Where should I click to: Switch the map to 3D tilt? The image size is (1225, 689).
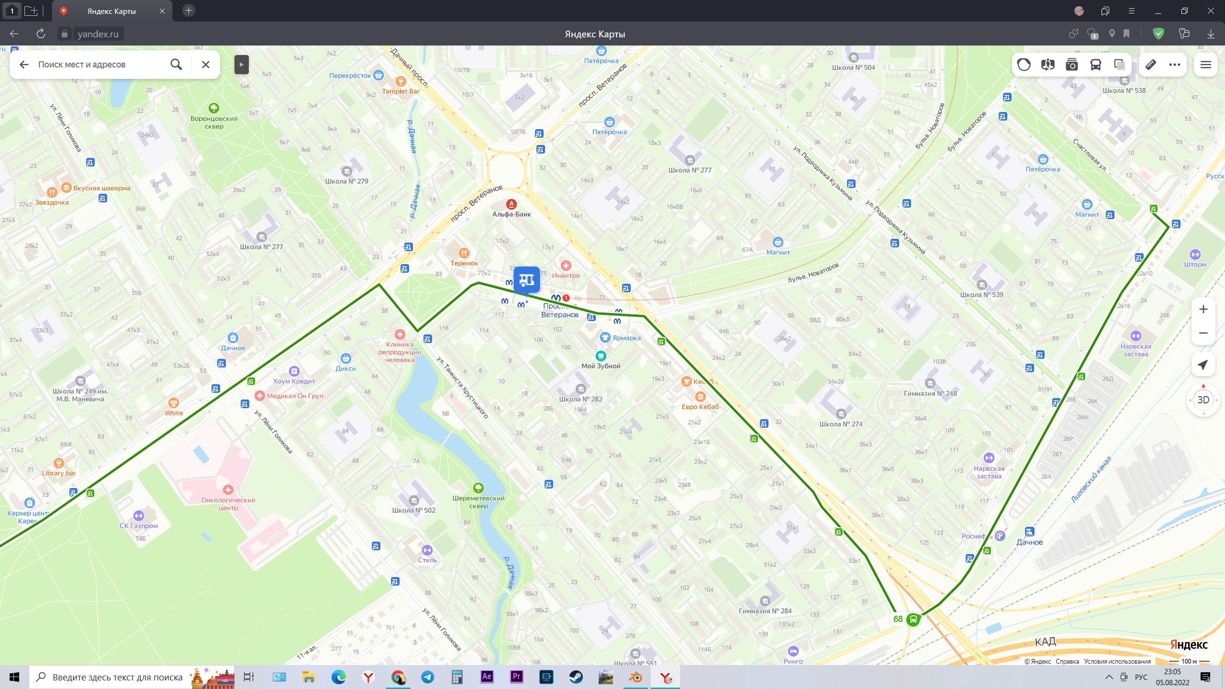click(x=1203, y=400)
